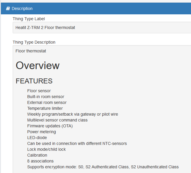
Task: Click the book icon in Description header
Action: [x=8, y=9]
